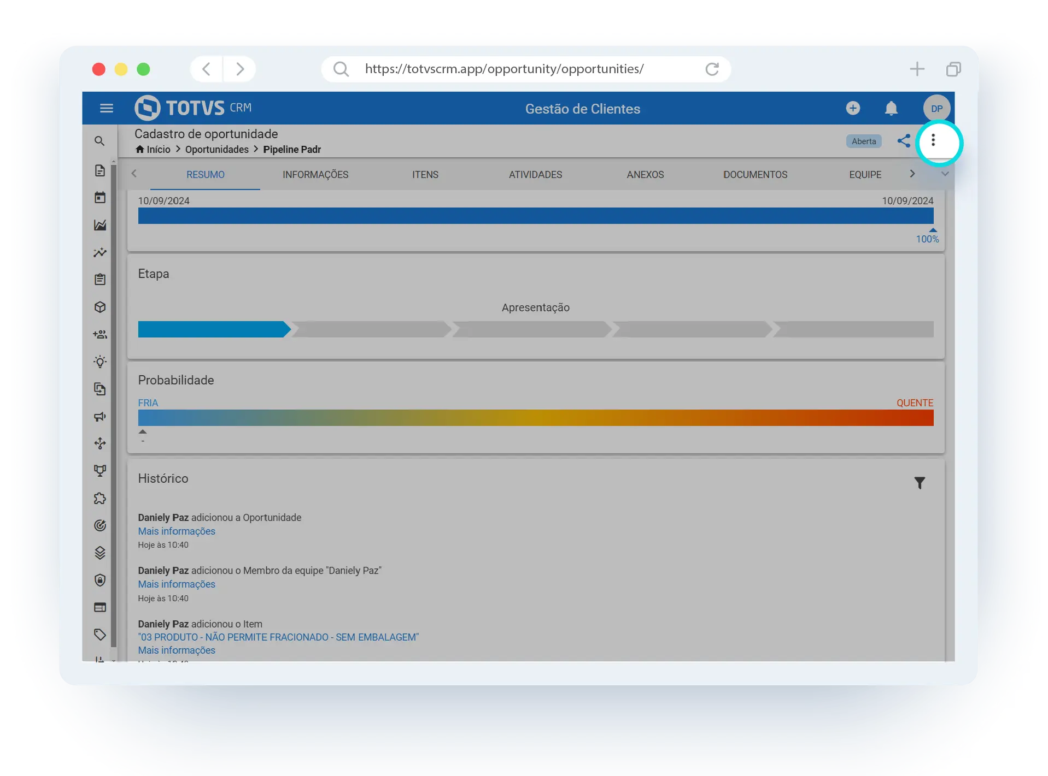Expand the tab list dropdown chevron
Image resolution: width=1048 pixels, height=776 pixels.
tap(945, 174)
